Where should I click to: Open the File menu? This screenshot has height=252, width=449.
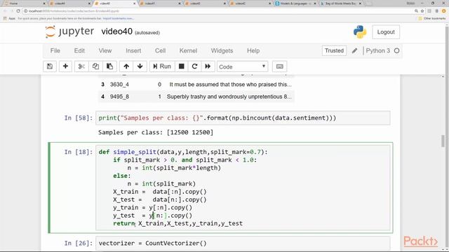tap(55, 51)
